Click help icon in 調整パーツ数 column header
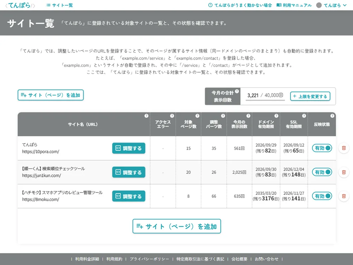The width and height of the screenshot is (353, 265). 223,116
